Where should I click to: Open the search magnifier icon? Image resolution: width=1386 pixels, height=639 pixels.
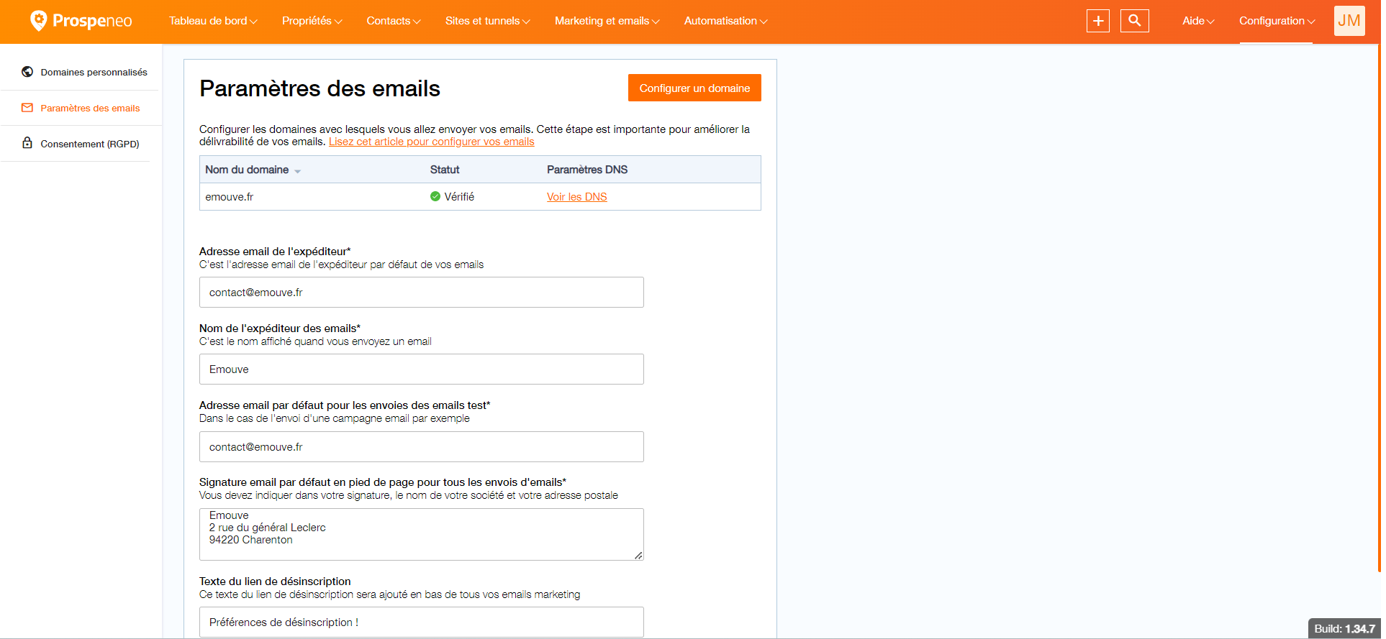tap(1135, 21)
